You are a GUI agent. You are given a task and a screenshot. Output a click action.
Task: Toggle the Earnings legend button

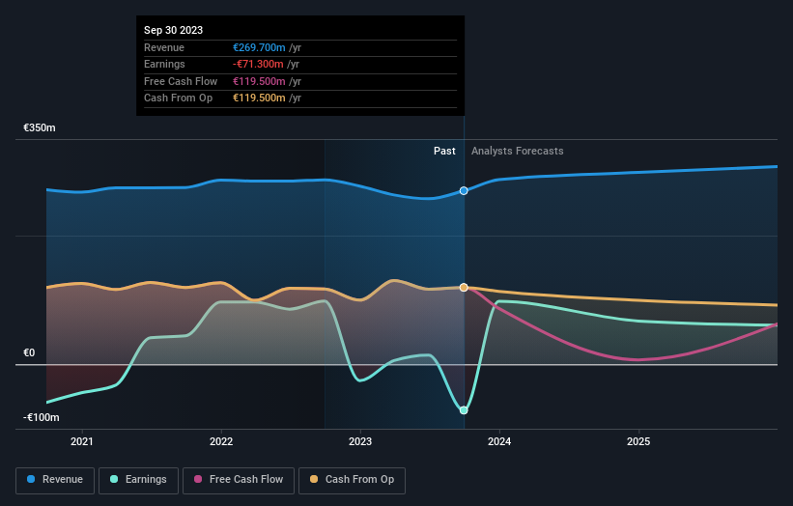(138, 480)
